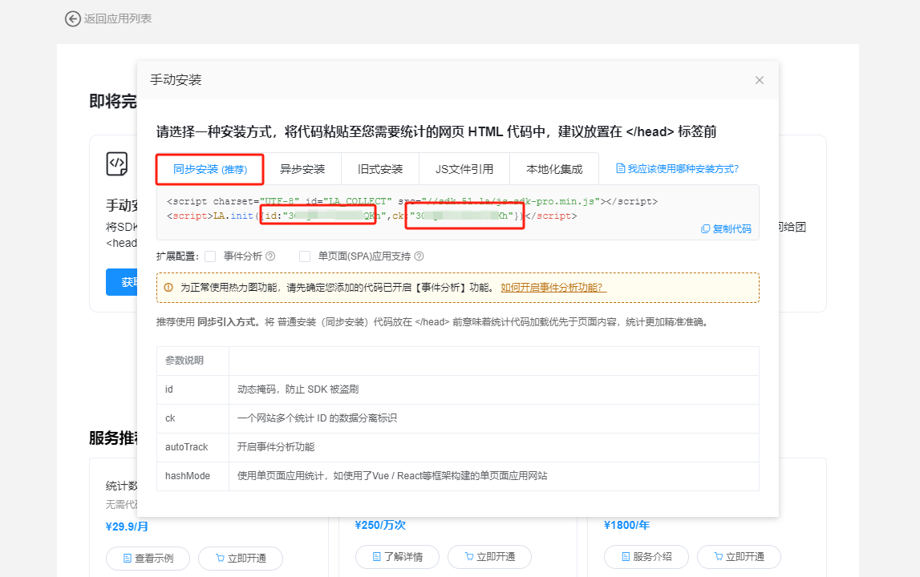The width and height of the screenshot is (920, 577).
Task: Click the ¥29.9/月 price text
Action: (127, 527)
